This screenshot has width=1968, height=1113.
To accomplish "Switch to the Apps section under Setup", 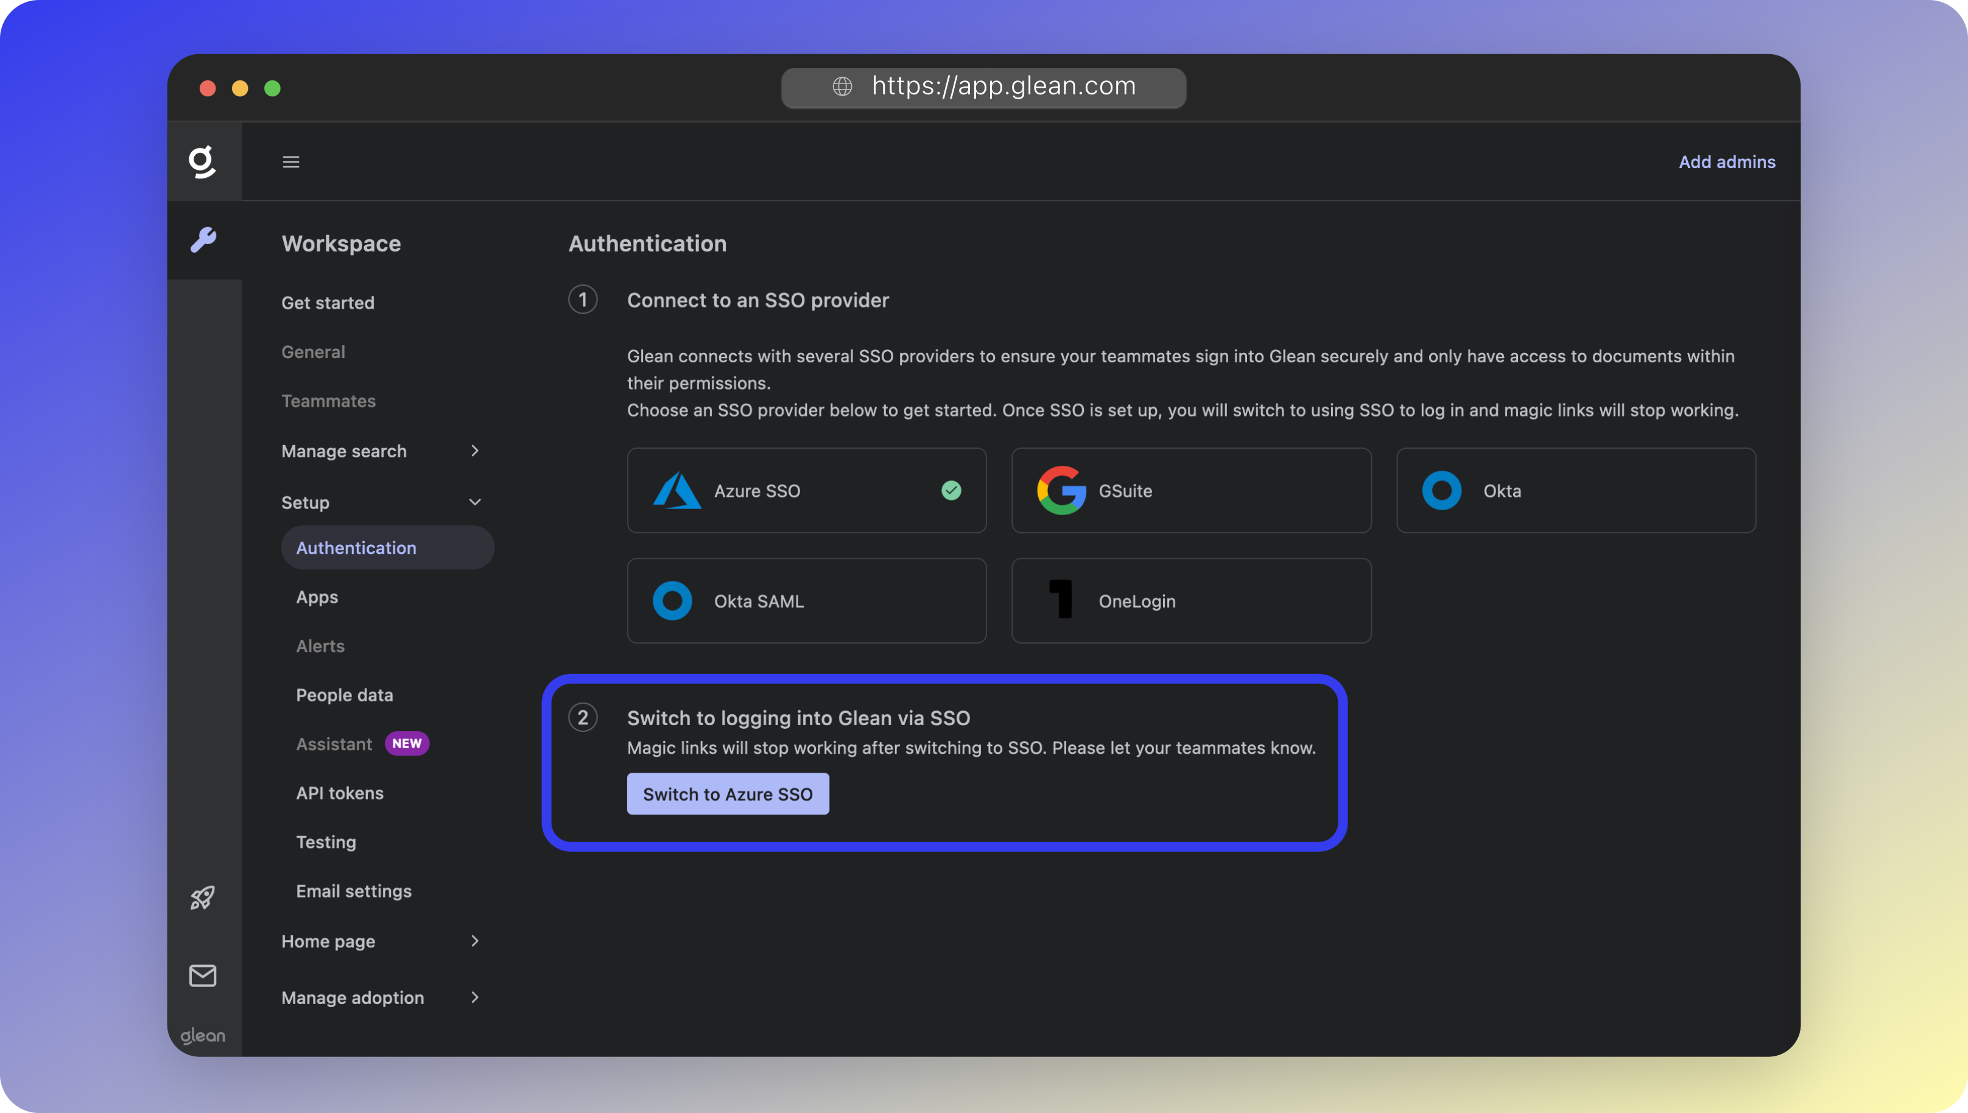I will 317,597.
